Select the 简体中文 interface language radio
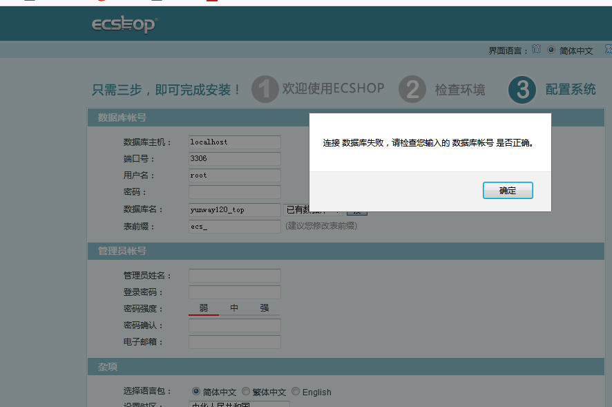The width and height of the screenshot is (612, 407). point(551,50)
